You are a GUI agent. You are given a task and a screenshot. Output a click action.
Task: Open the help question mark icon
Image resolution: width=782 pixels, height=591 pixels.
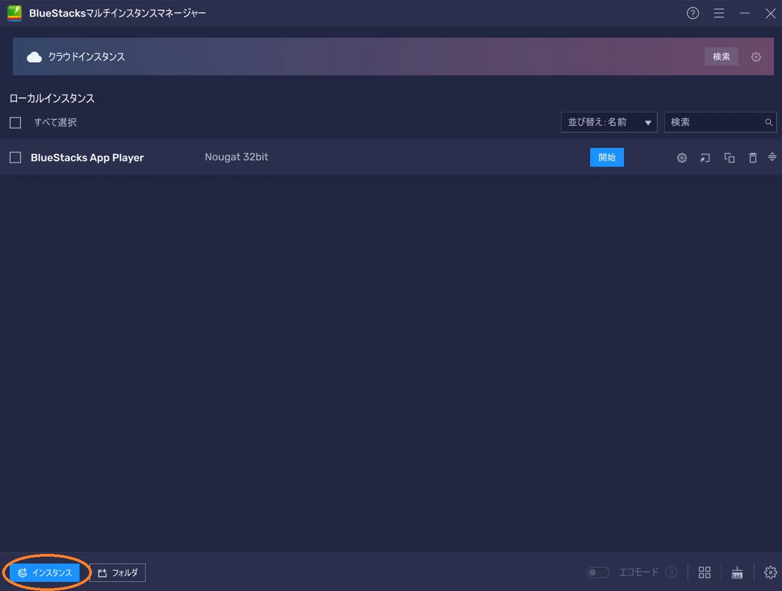tap(693, 13)
